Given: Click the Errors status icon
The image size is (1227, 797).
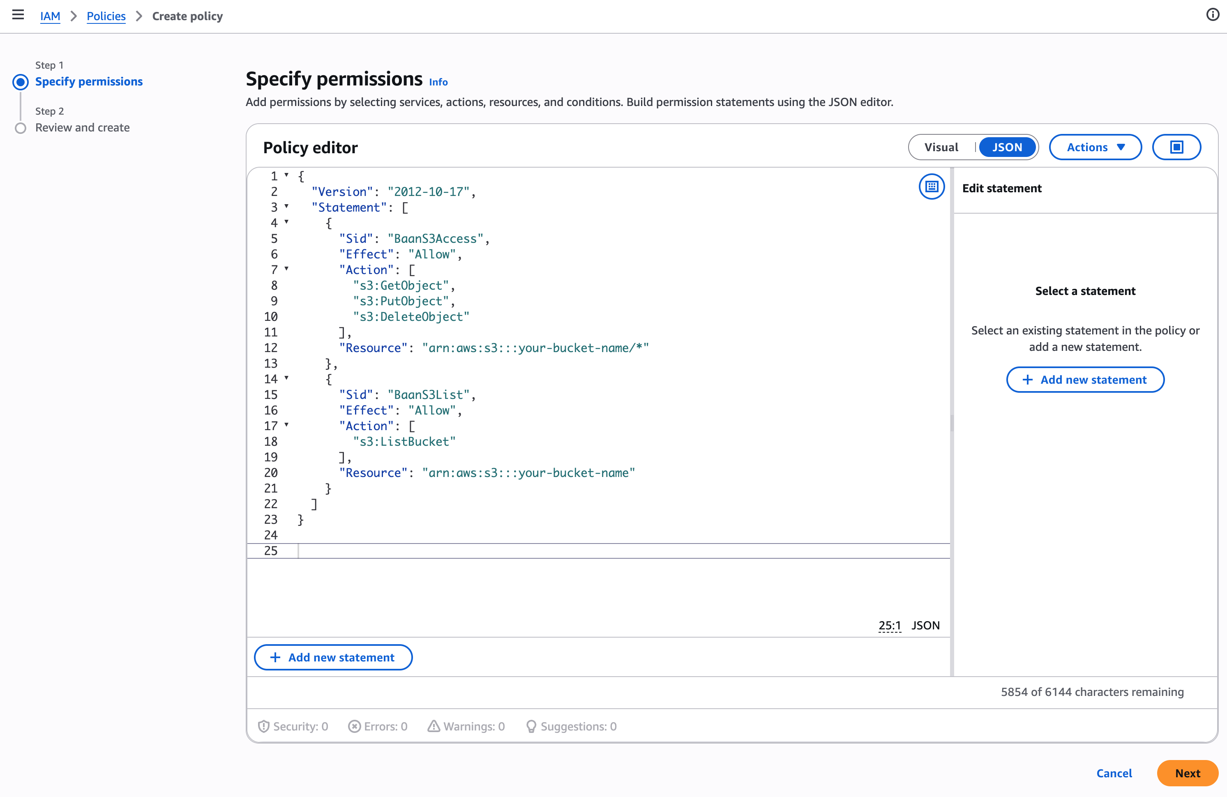Looking at the screenshot, I should [354, 726].
